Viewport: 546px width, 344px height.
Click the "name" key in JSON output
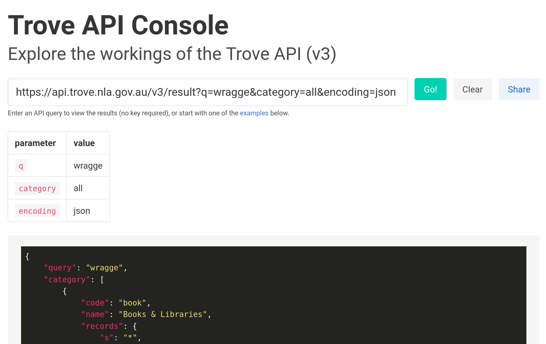(95, 314)
